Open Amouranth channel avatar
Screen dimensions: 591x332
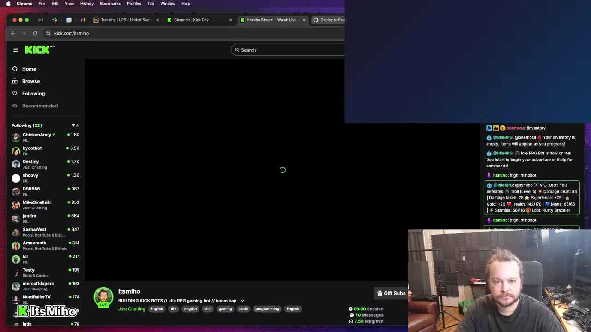pyautogui.click(x=16, y=245)
